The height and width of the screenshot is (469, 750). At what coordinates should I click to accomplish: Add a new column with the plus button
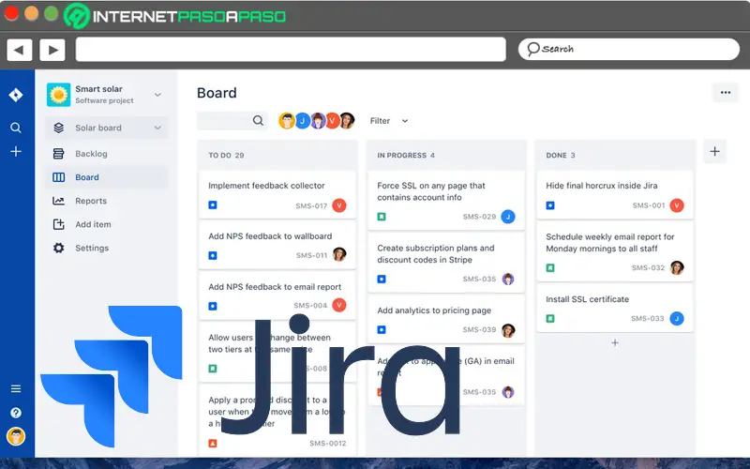(714, 152)
